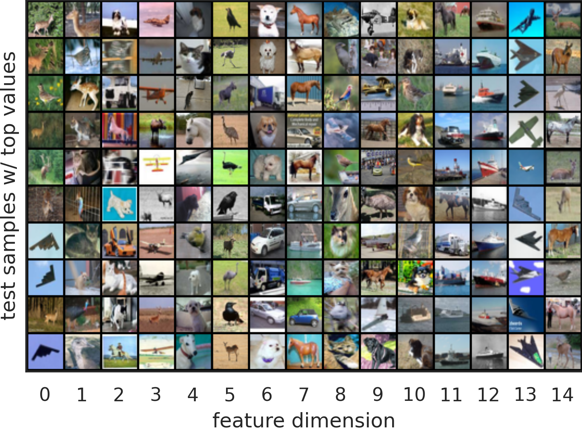Click the white horse head close-up
This screenshot has width=582, height=431.
(x=193, y=130)
